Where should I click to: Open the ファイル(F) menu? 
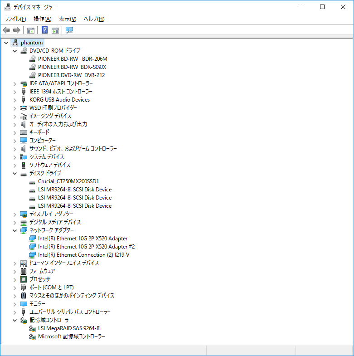[15, 19]
